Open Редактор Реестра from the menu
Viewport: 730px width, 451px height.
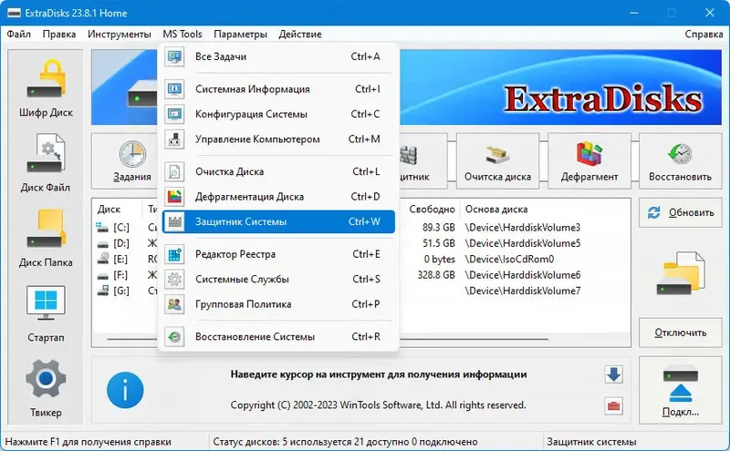(x=278, y=254)
